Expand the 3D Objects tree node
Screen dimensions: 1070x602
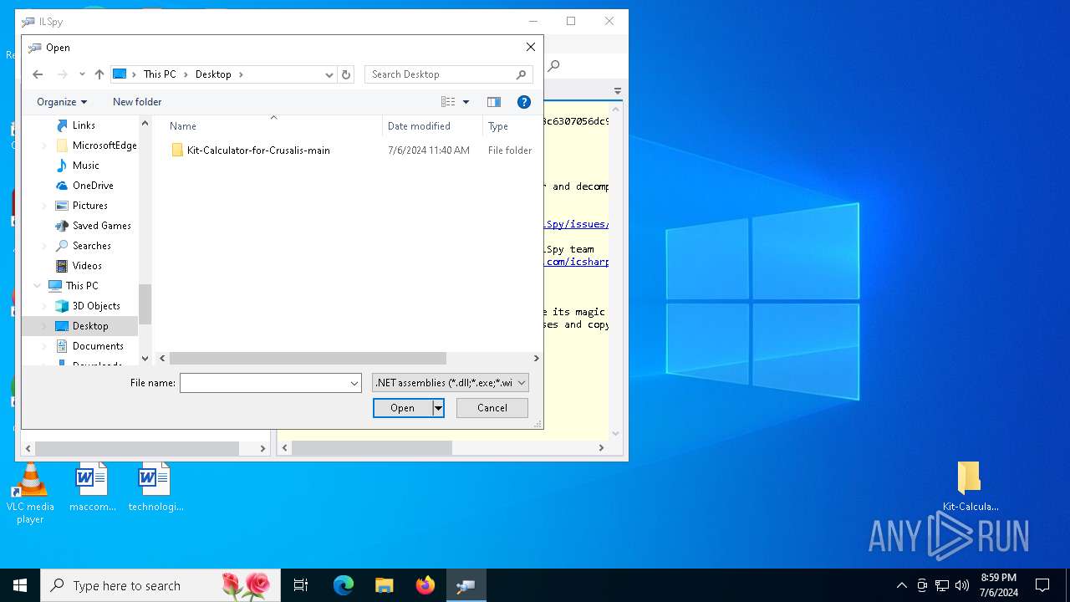44,306
